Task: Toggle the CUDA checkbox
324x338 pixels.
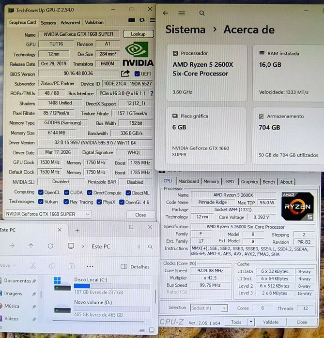Action: (66, 192)
